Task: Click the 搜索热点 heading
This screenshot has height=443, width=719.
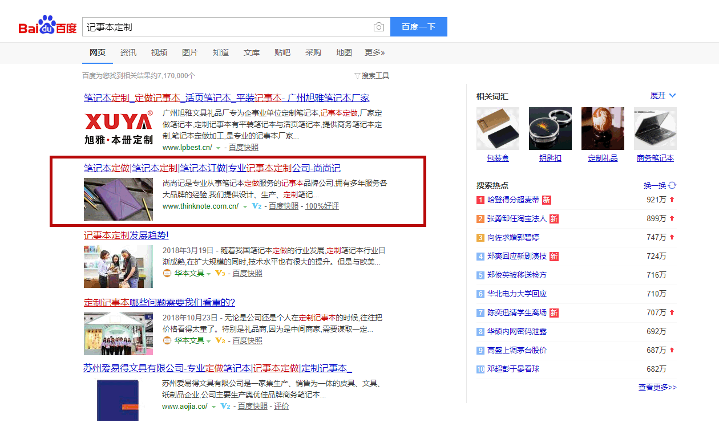Action: pos(492,185)
